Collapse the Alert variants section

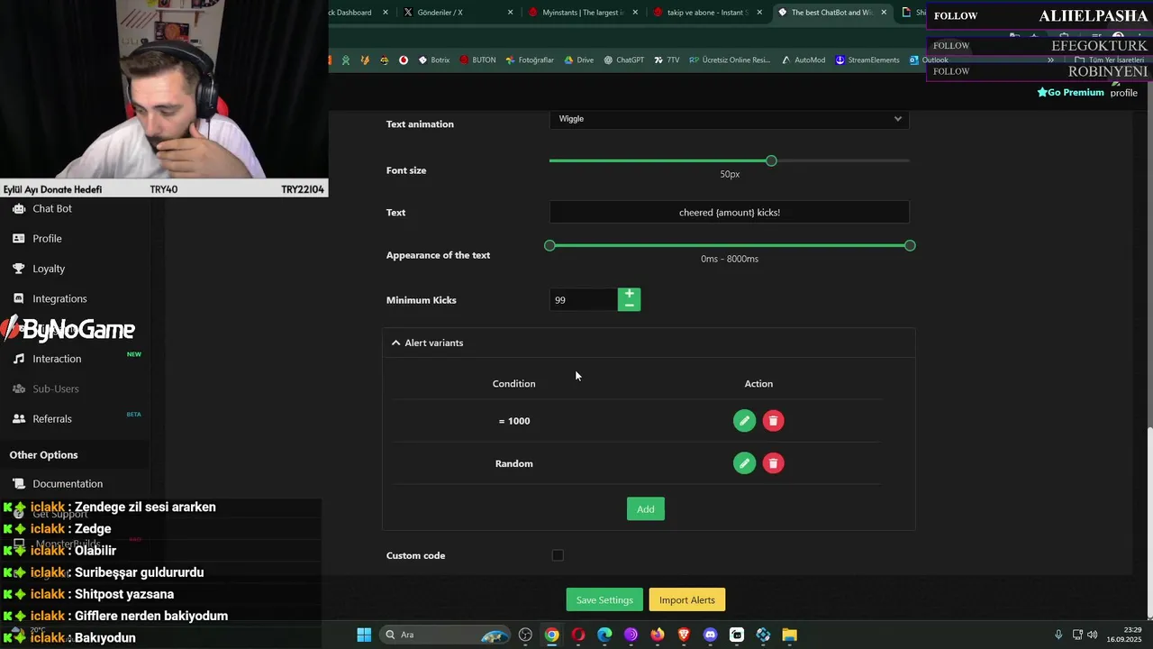click(649, 343)
